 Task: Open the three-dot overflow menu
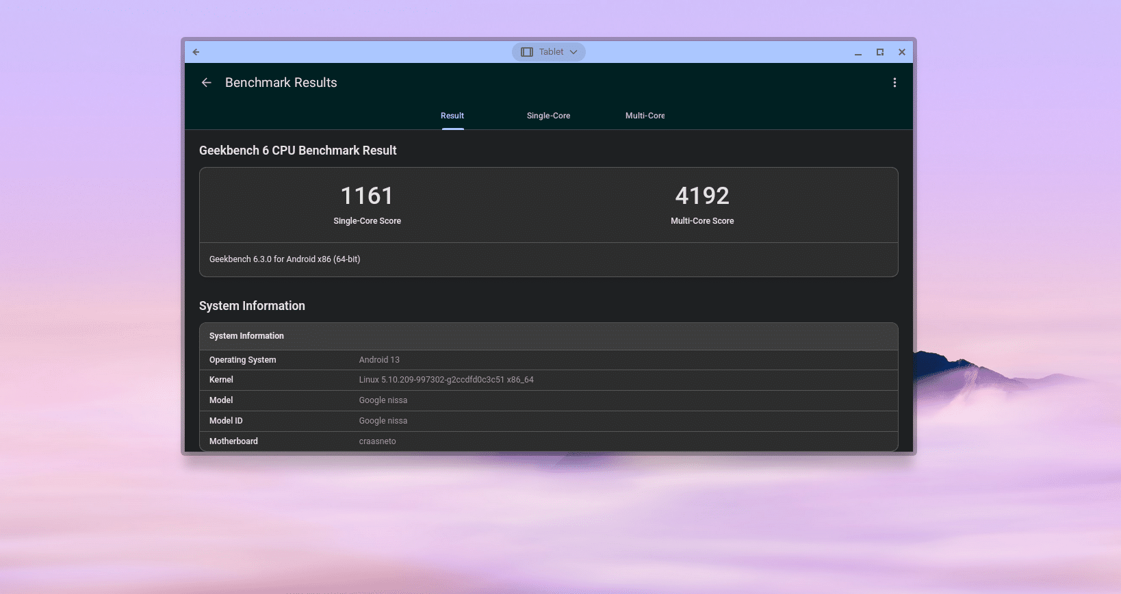click(894, 83)
